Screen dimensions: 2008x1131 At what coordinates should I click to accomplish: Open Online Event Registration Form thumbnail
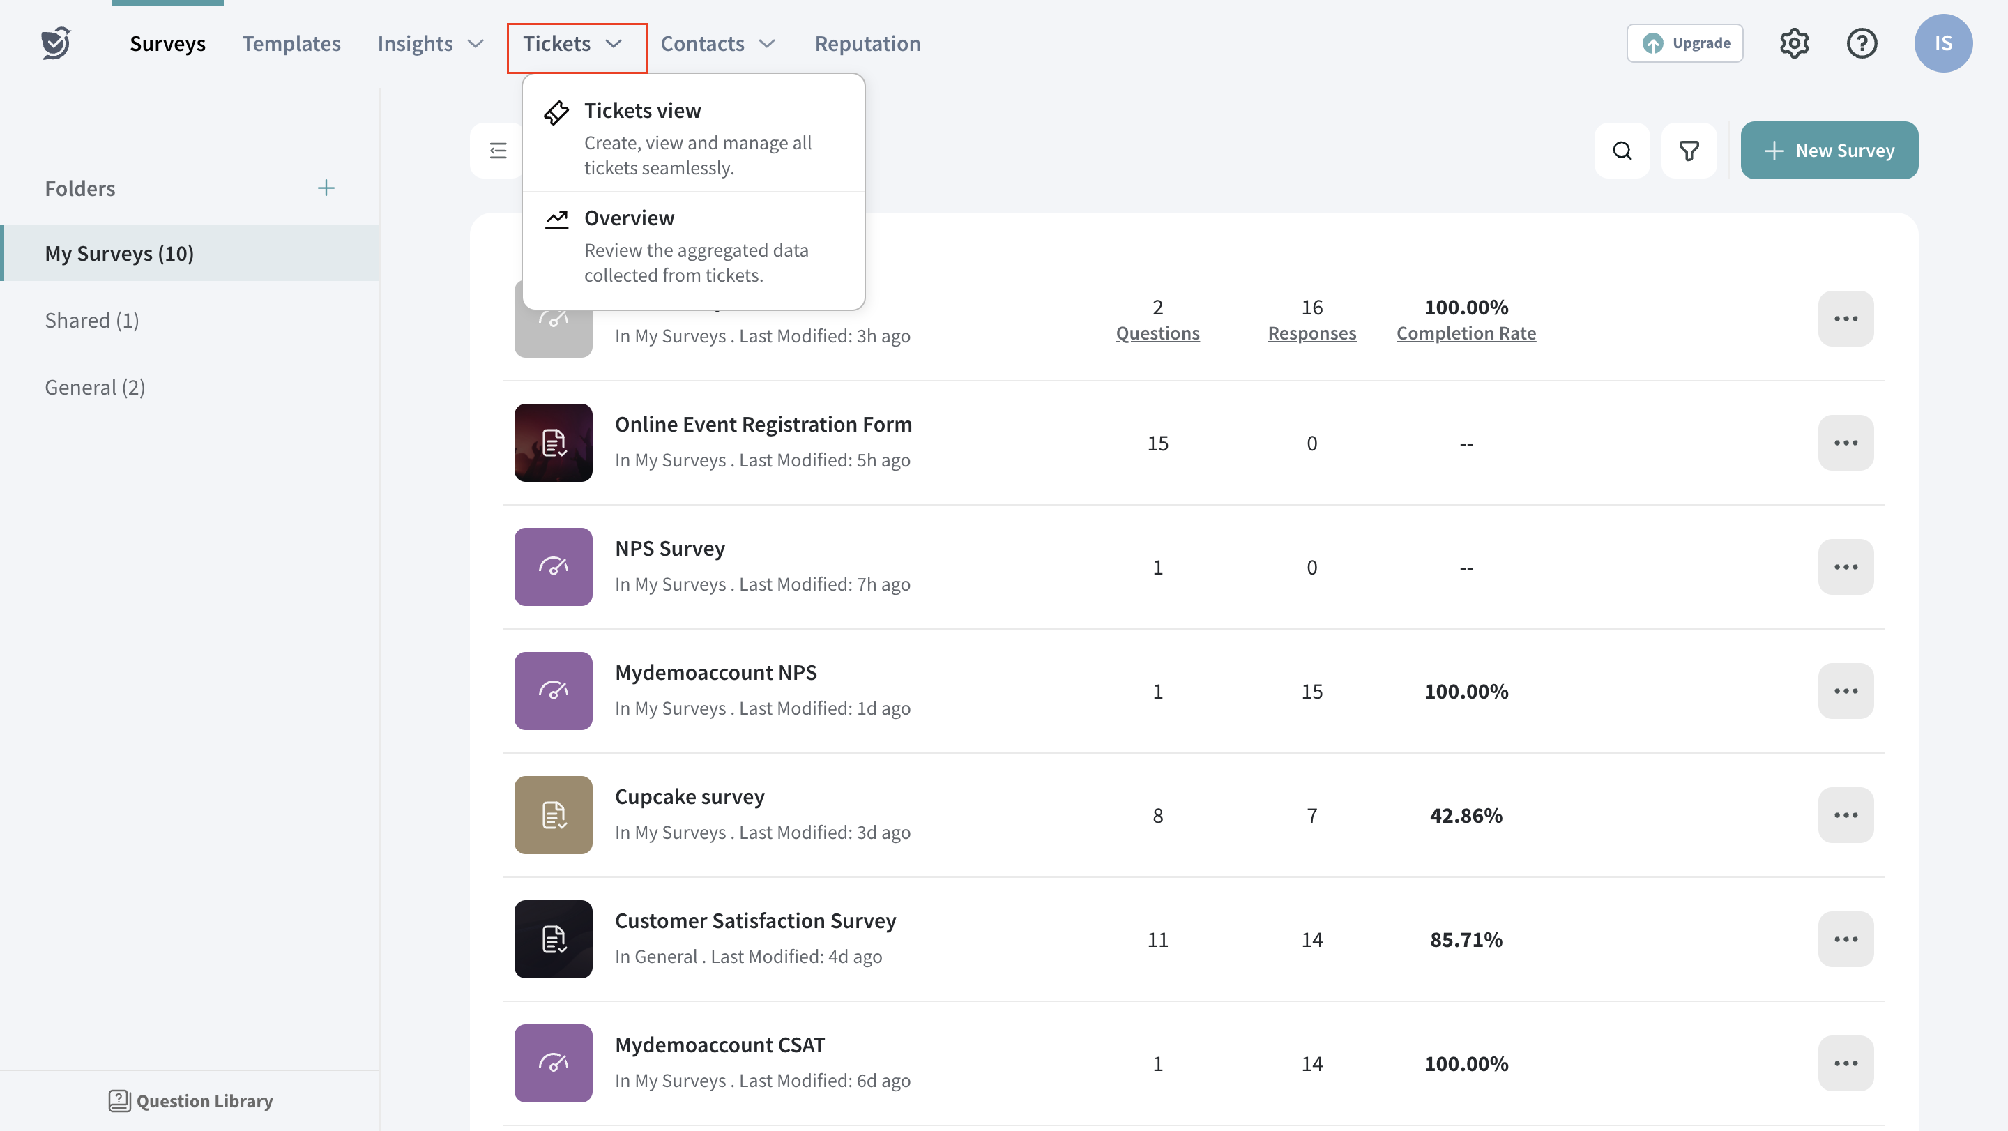pos(553,443)
